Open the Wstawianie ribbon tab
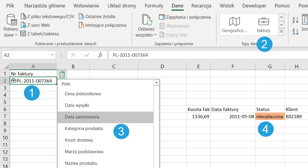Screen dimensions: 308x168 [x=86, y=6]
